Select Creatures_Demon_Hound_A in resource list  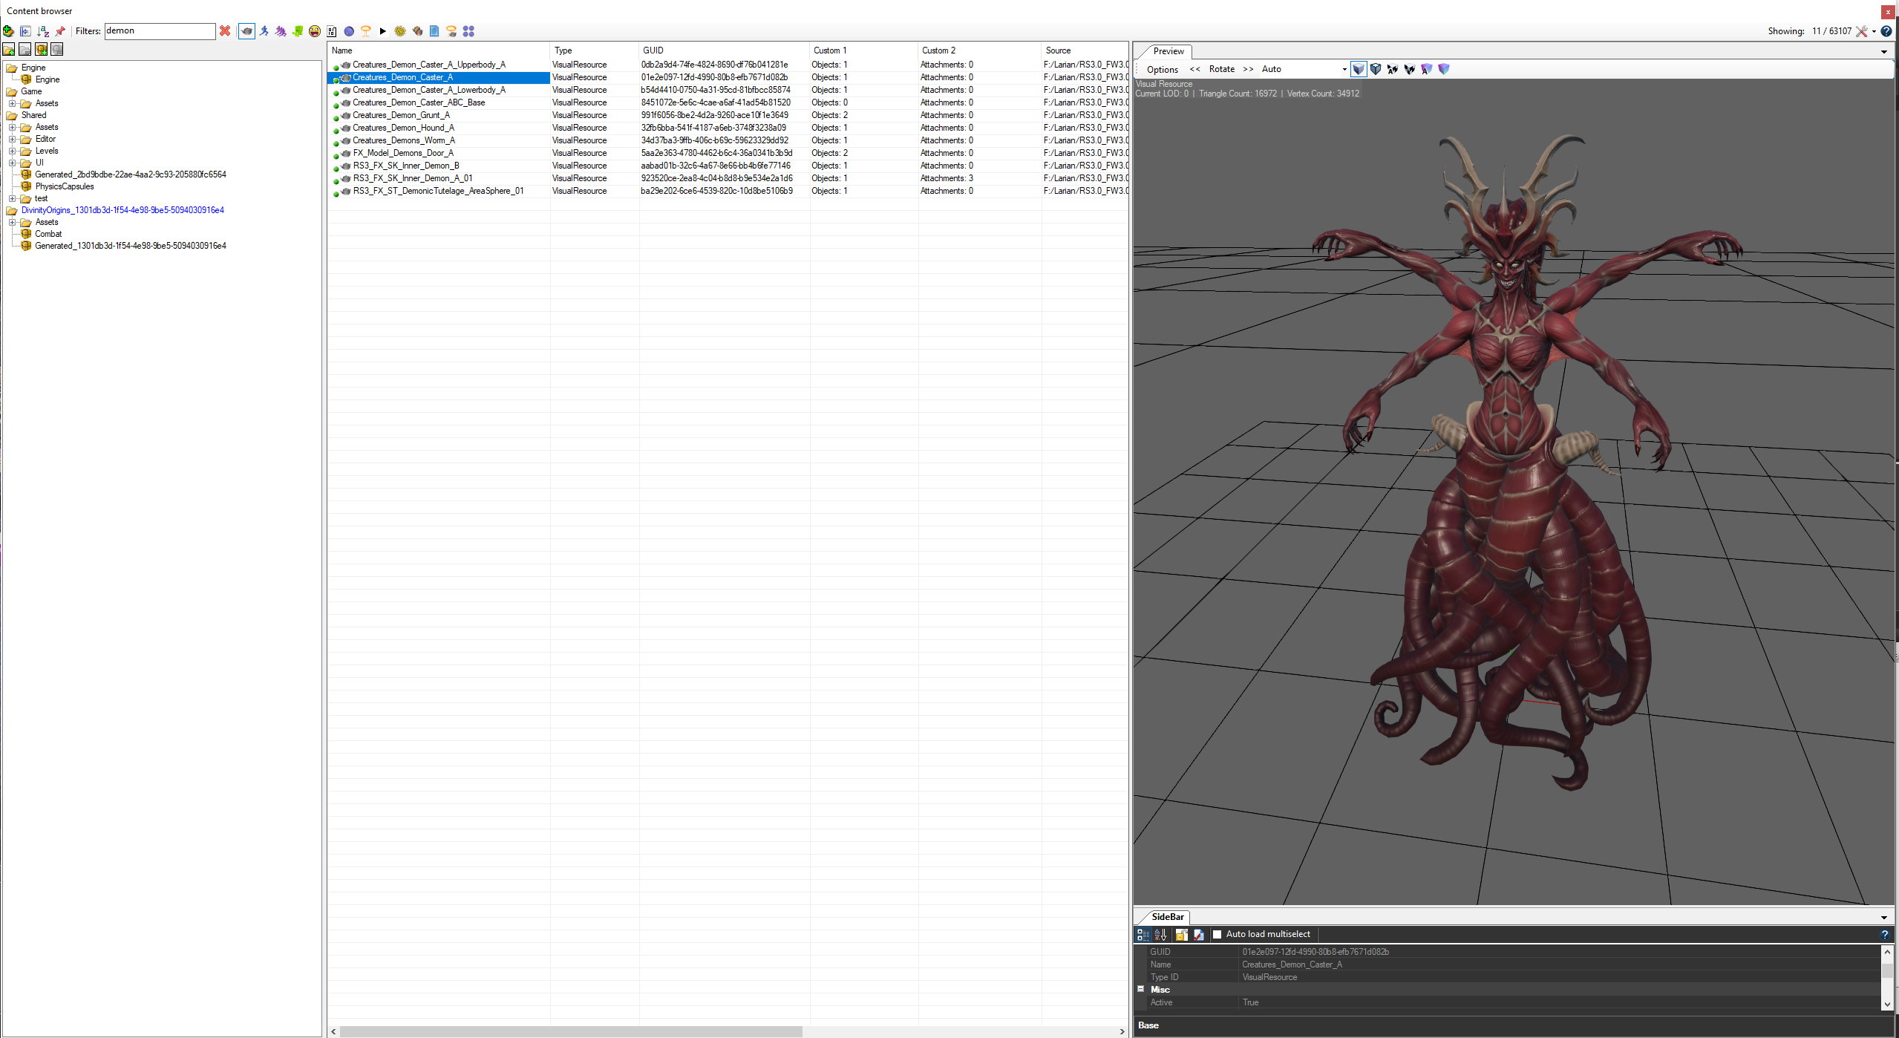tap(403, 128)
